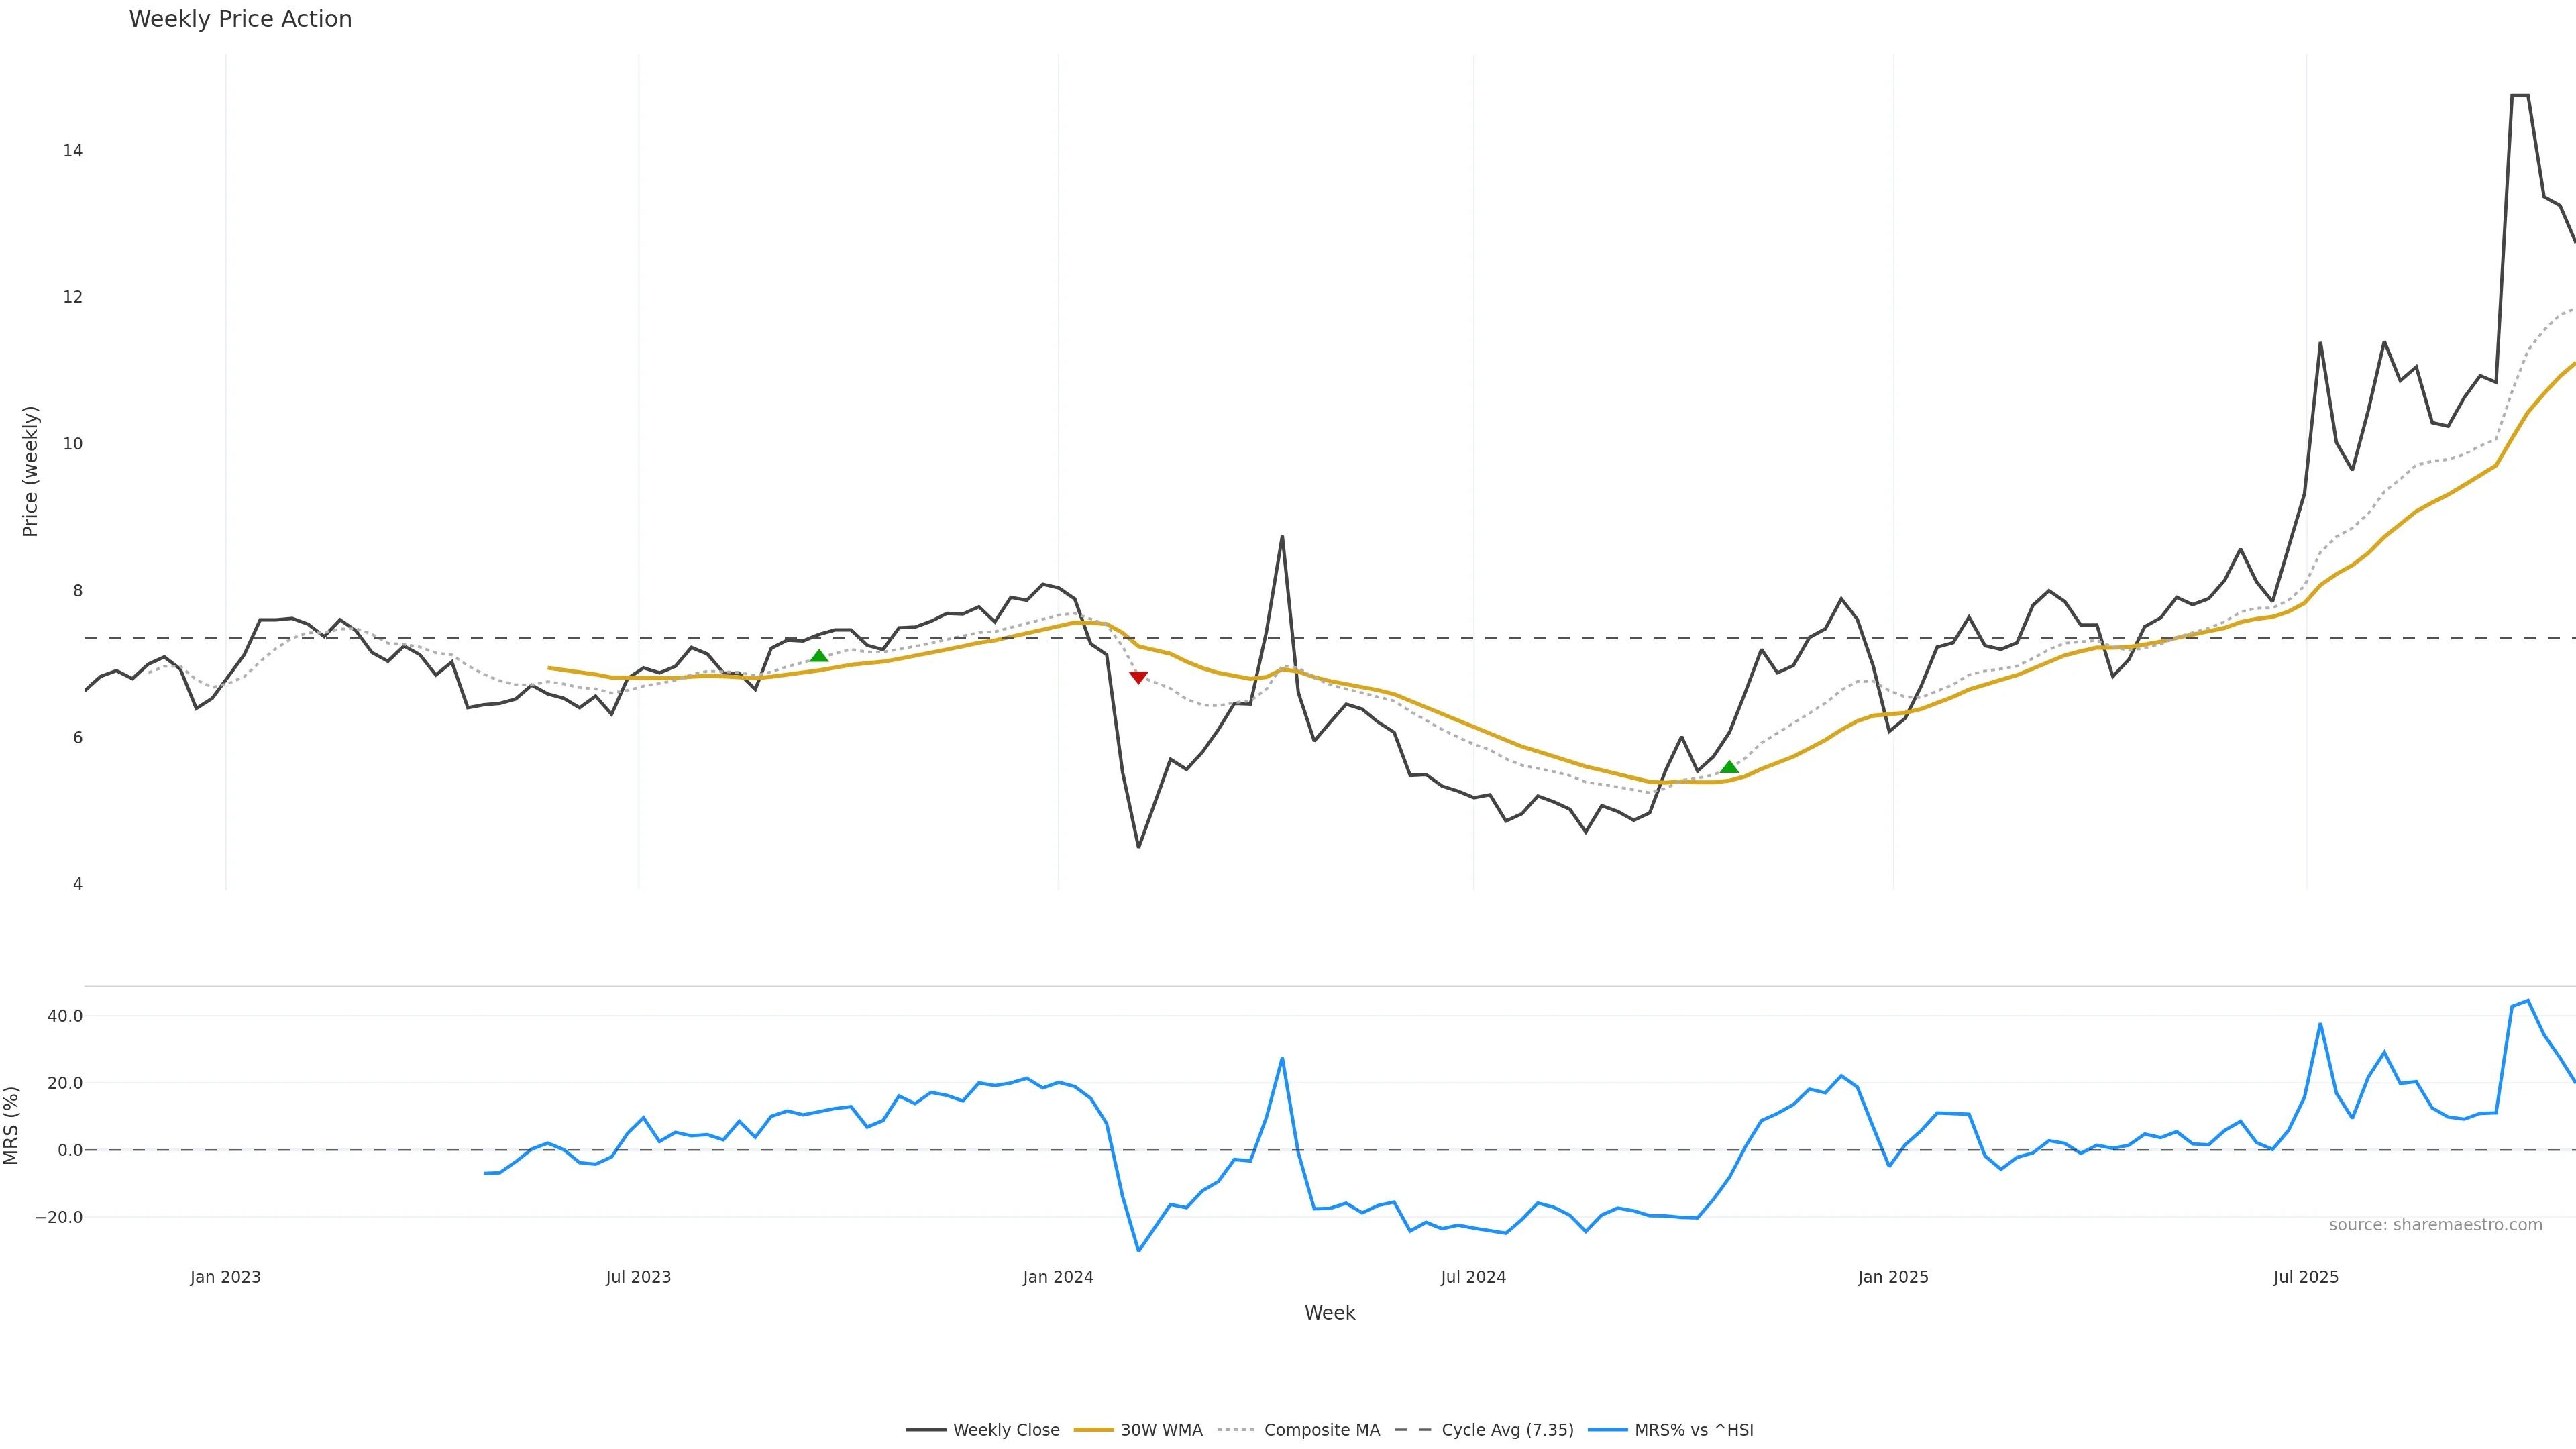Select the Jul 2025 x-axis label

coord(2306,1277)
